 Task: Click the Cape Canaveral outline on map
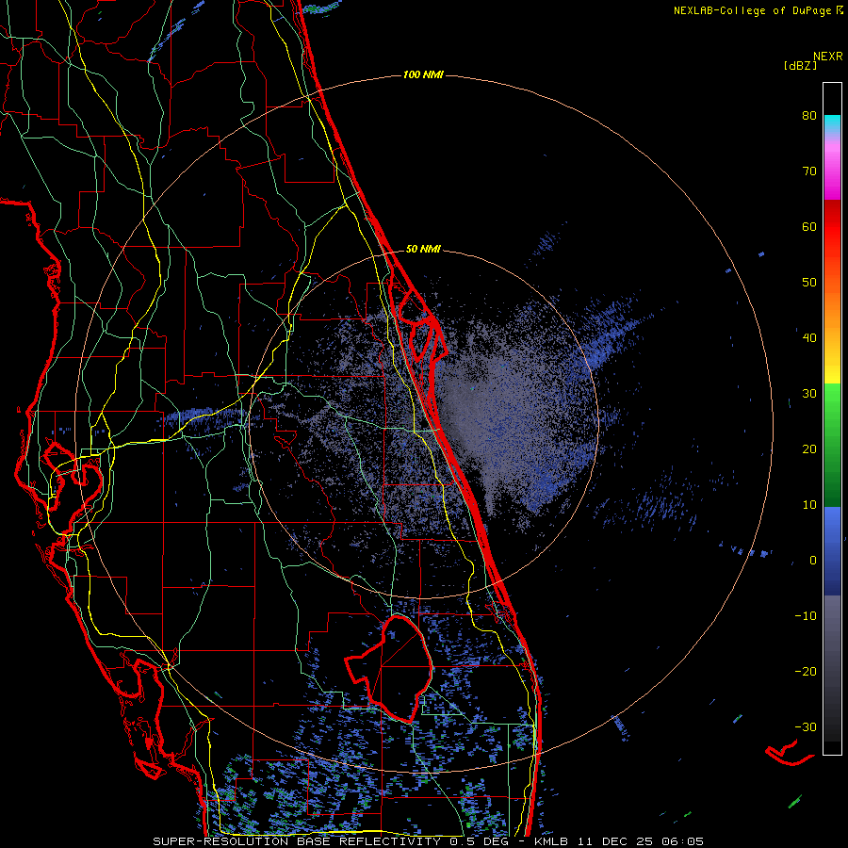click(x=421, y=326)
